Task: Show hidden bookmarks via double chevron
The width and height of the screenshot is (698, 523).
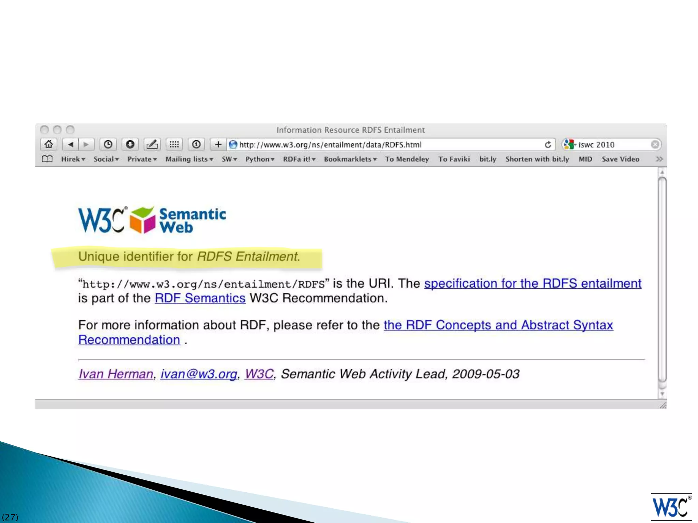Action: pyautogui.click(x=659, y=159)
